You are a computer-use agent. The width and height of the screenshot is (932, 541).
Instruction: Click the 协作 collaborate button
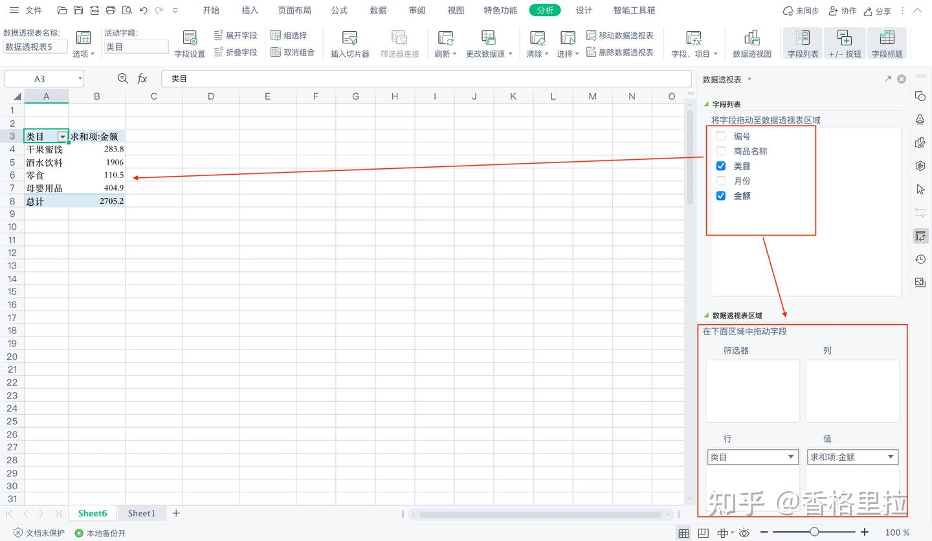tap(843, 11)
